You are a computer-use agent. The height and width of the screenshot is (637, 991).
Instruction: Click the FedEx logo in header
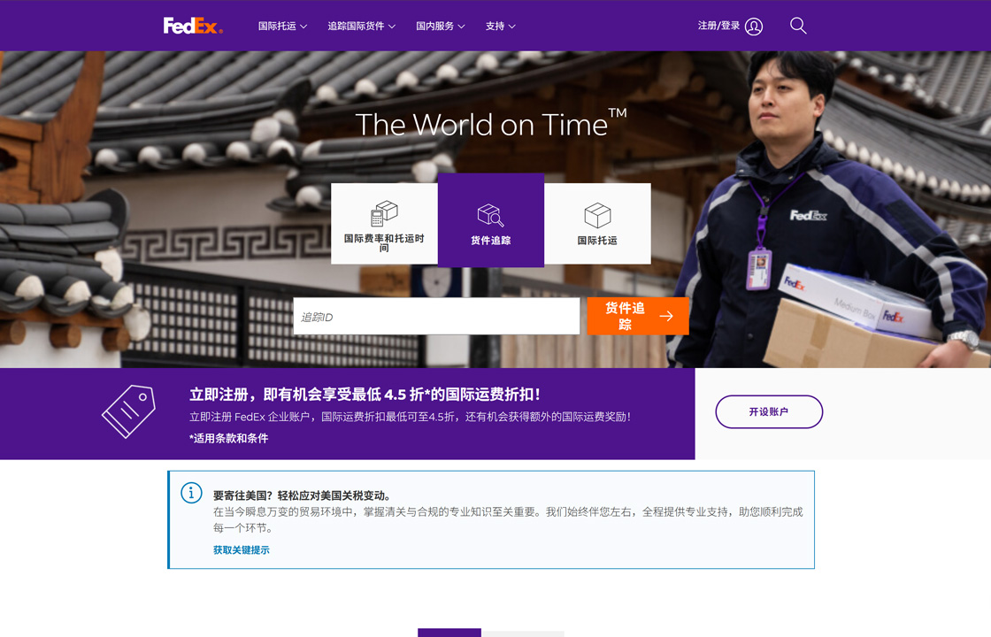click(193, 26)
